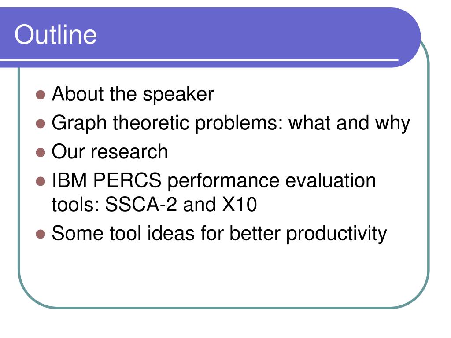Screen dimensions: 451x338
Task: Select the About the speaker line
Action: coord(133,94)
